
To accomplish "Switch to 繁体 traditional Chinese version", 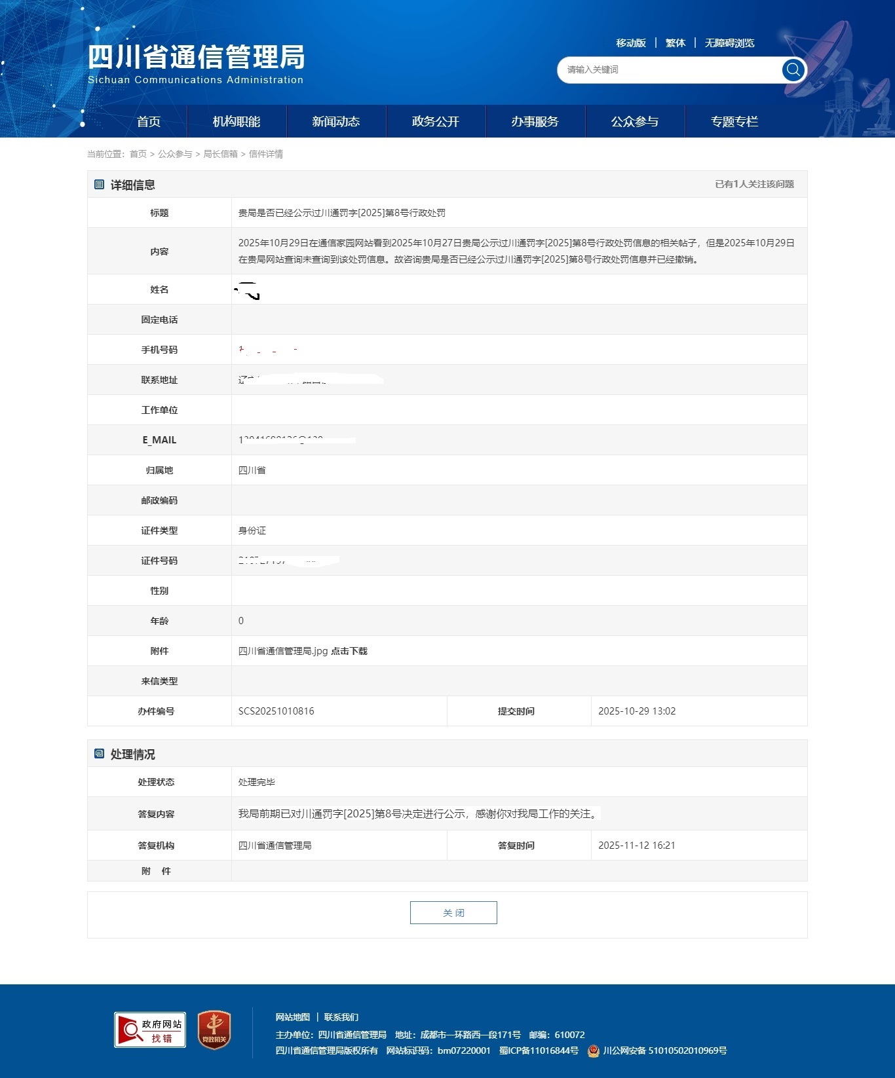I will coord(676,43).
